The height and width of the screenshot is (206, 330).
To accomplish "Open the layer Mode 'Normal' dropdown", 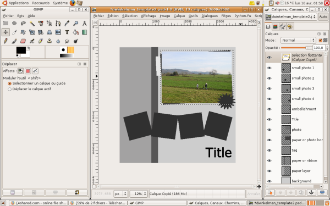I will click(x=298, y=40).
